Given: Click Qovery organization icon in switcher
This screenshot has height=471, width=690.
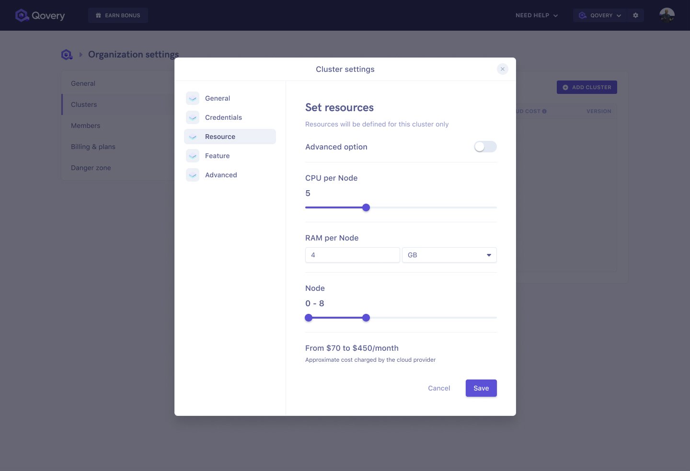Looking at the screenshot, I should coord(583,15).
